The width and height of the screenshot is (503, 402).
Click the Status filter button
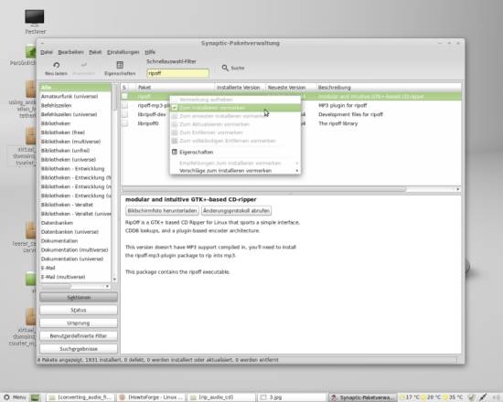tap(79, 310)
